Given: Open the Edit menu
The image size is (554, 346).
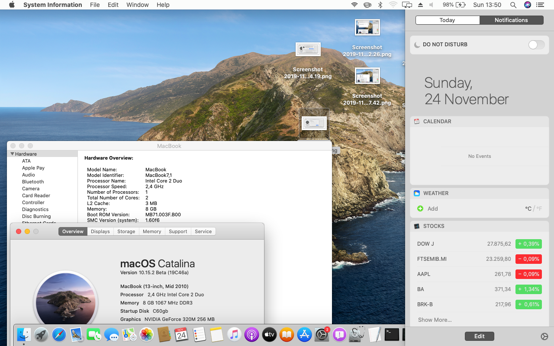Looking at the screenshot, I should (x=113, y=5).
